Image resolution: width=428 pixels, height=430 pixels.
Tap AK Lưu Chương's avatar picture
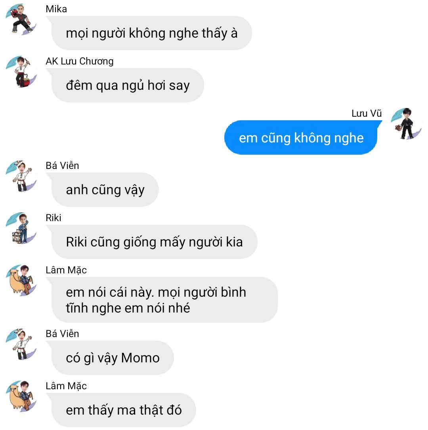pyautogui.click(x=21, y=72)
